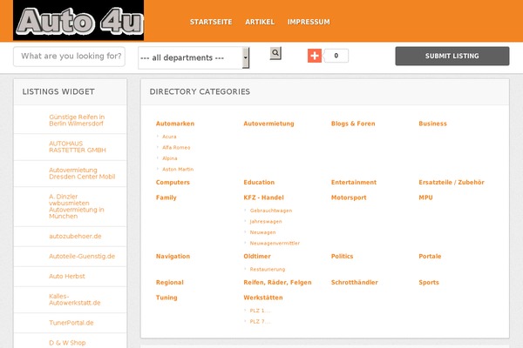523x348 pixels.
Task: Open the Impressum menu item
Action: [x=309, y=22]
